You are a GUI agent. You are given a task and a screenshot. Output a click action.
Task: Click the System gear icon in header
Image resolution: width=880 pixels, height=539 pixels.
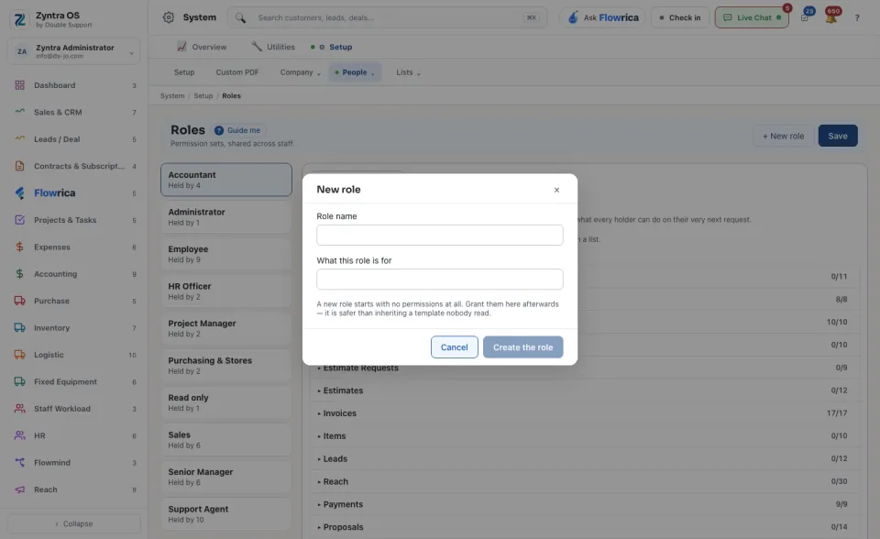pos(169,17)
